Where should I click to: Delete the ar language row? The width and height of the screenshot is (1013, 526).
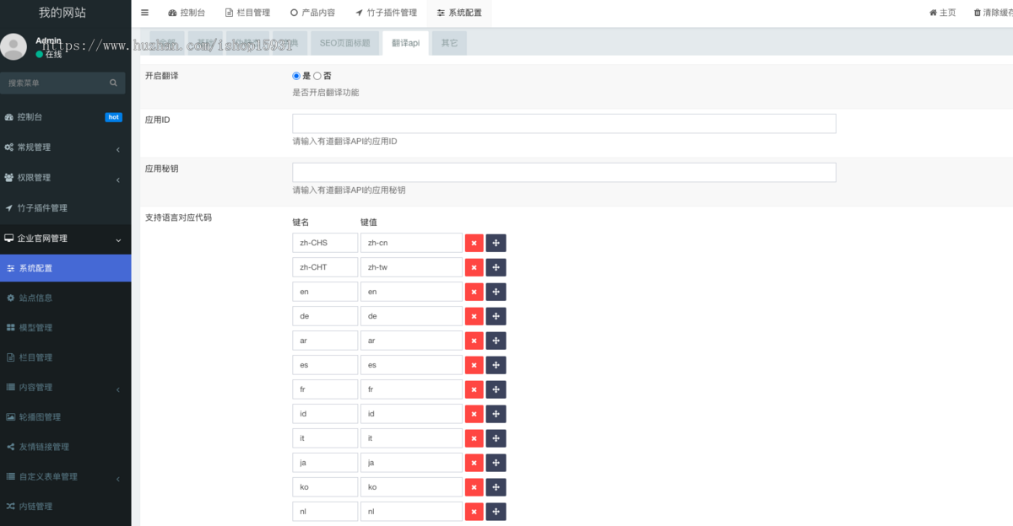[474, 341]
